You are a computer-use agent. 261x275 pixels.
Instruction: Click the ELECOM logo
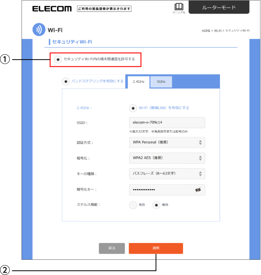tap(52, 9)
